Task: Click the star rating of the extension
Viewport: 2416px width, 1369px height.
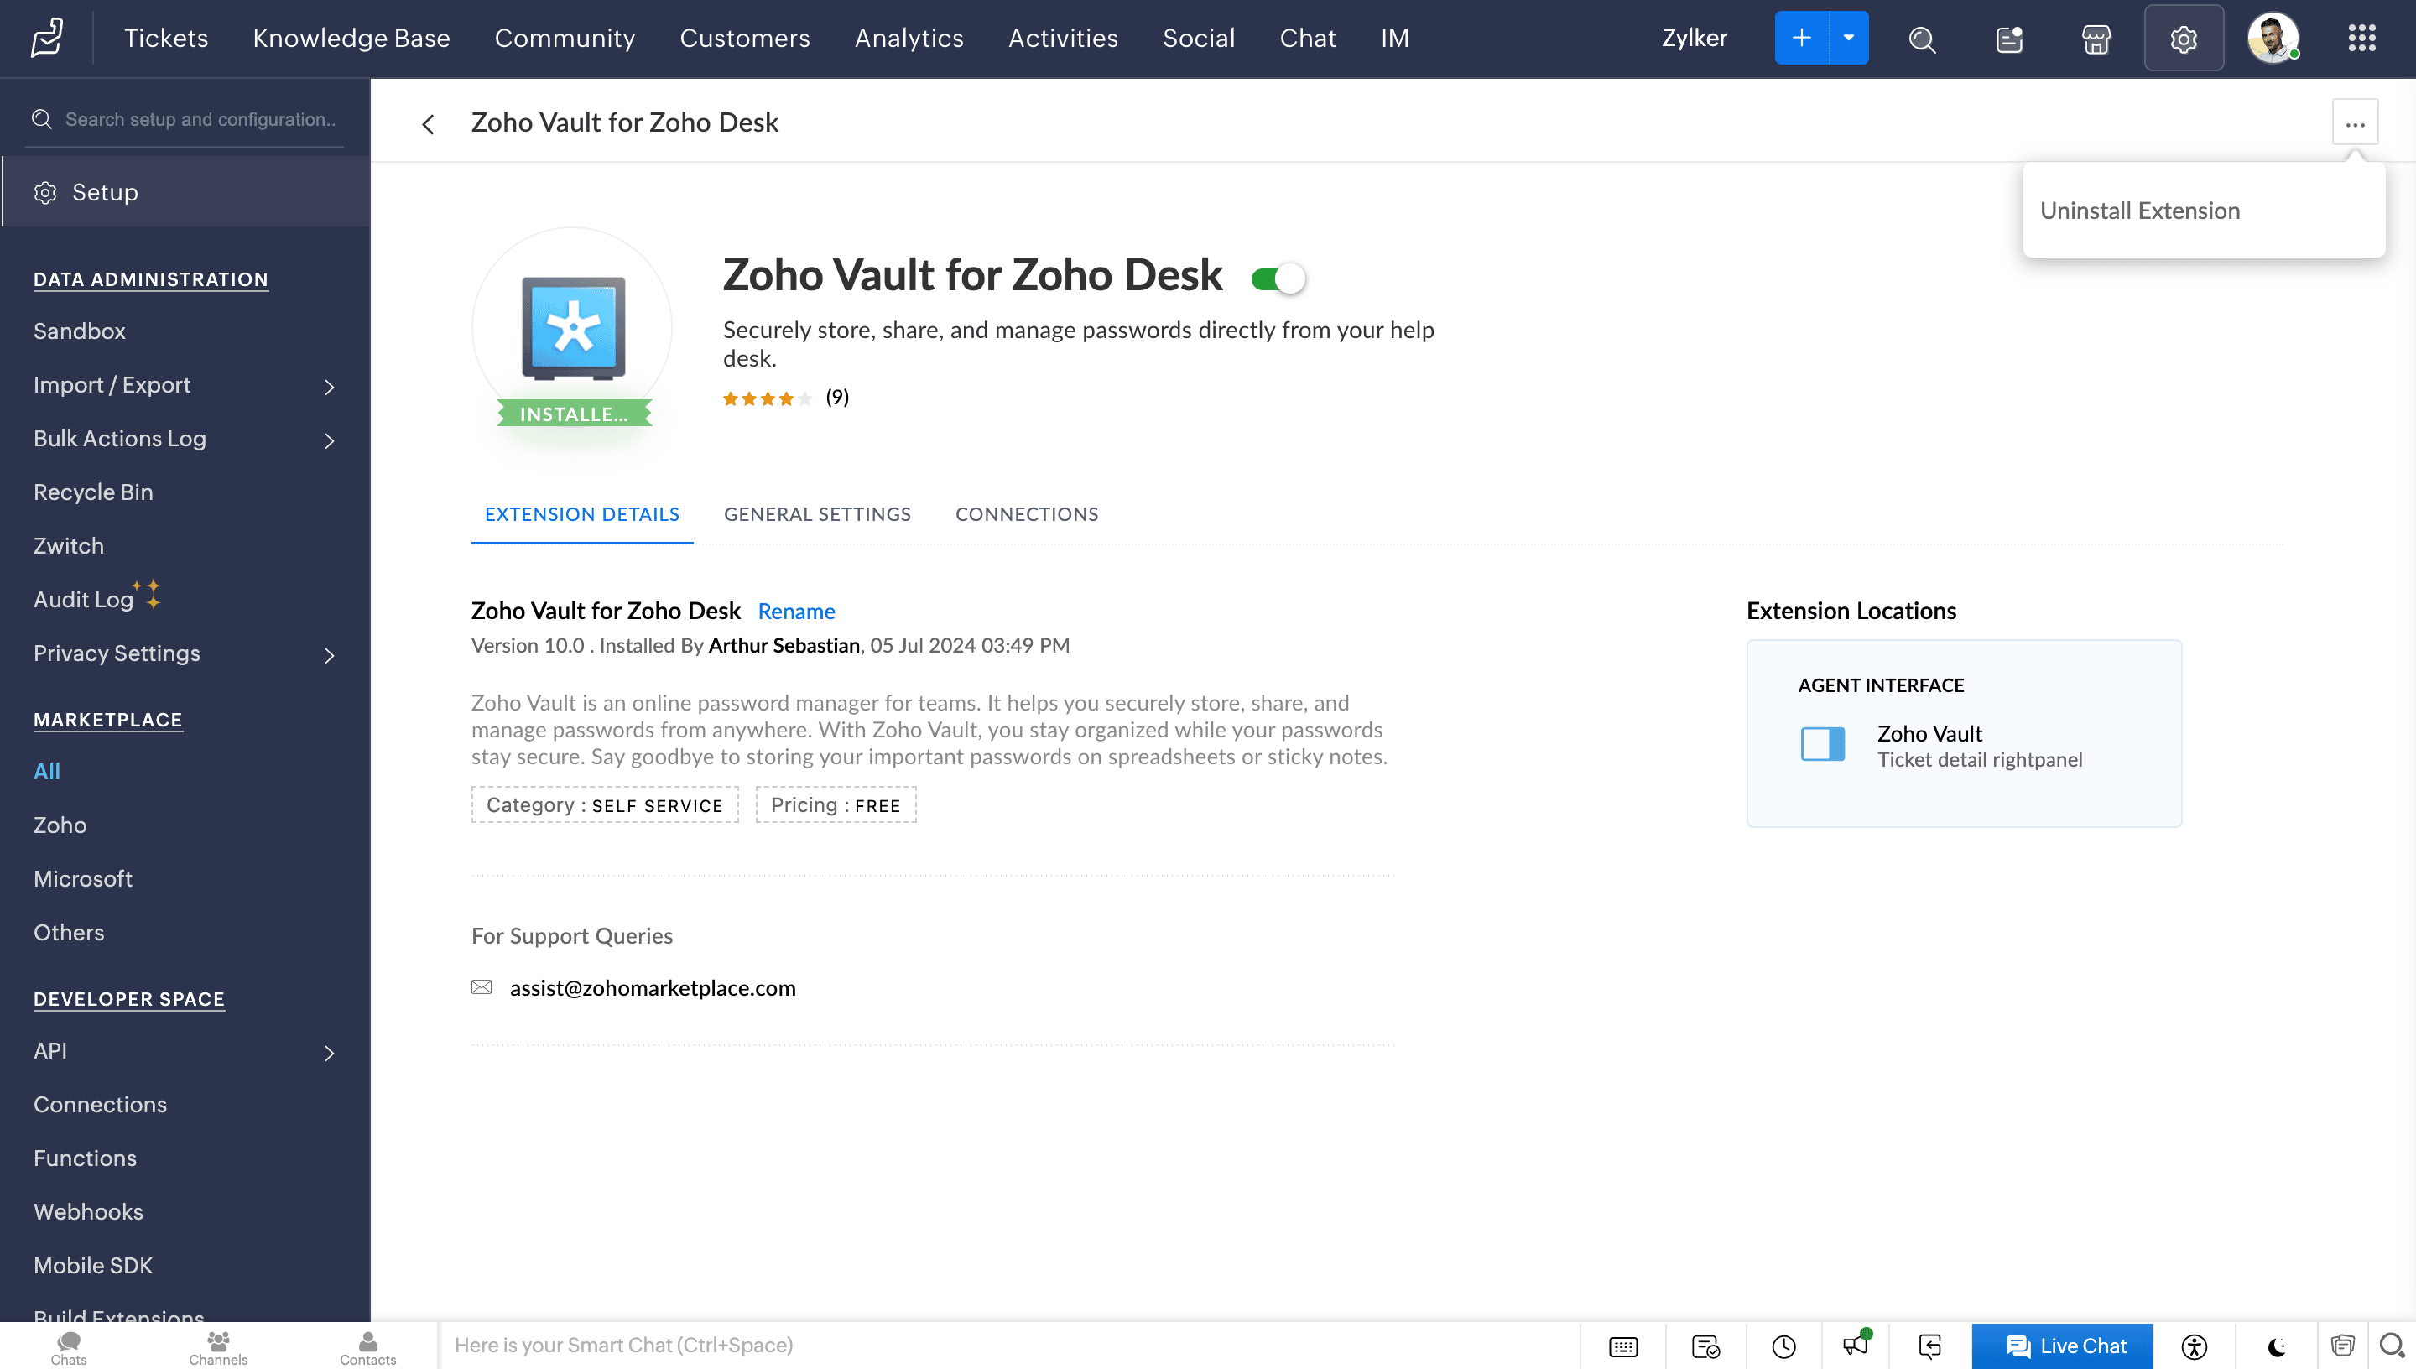Action: click(x=767, y=398)
